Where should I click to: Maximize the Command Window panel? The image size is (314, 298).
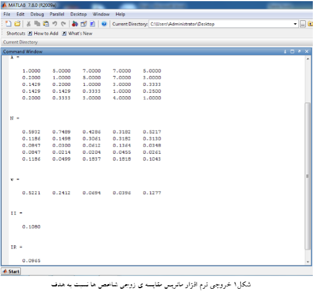tap(292, 52)
